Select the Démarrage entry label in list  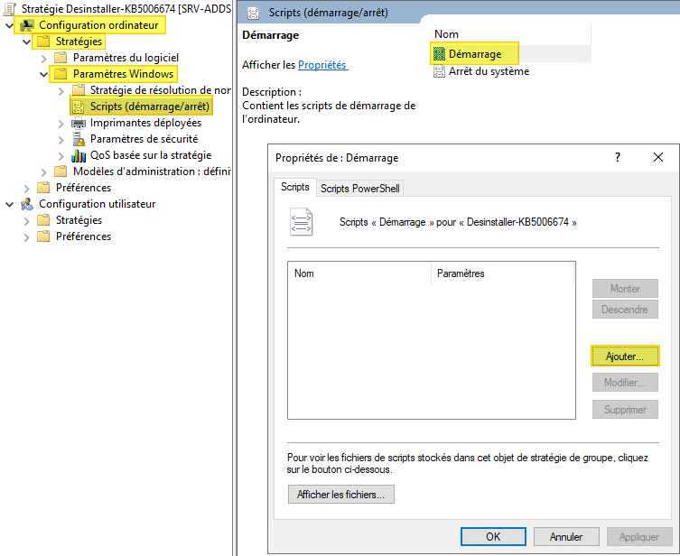point(475,54)
